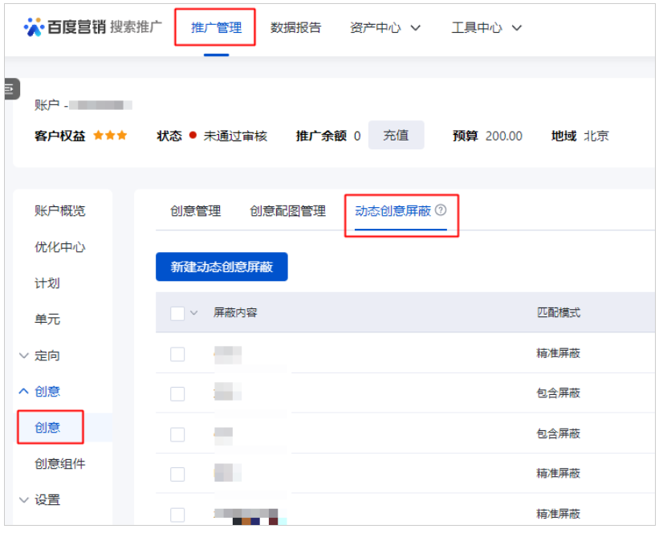Viewport: 663px width, 533px height.
Task: Expand the 设置 section in the sidebar
Action: coord(25,499)
